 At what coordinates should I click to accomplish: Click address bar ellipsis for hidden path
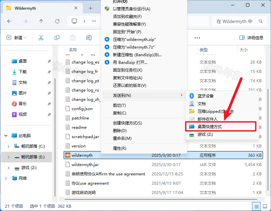click(94, 21)
